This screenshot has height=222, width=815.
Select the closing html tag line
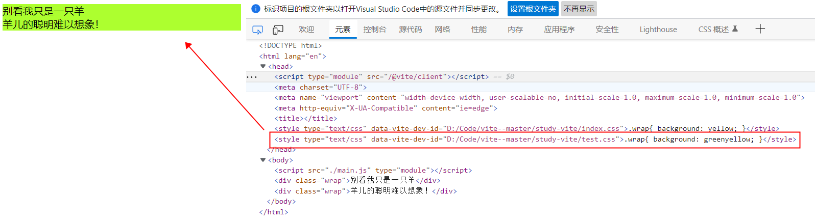point(274,212)
